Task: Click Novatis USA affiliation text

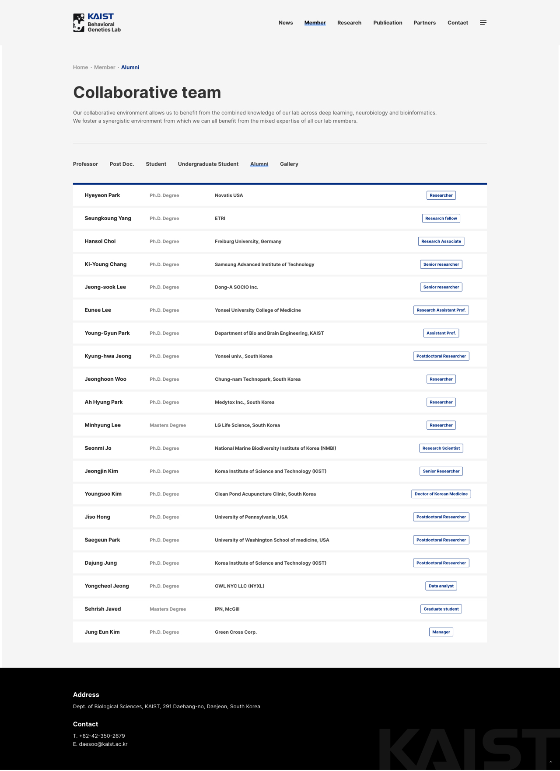Action: [x=229, y=195]
